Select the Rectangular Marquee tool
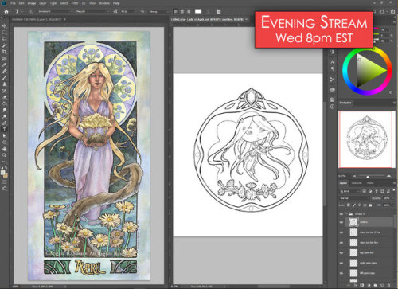The image size is (398, 289). point(4,33)
